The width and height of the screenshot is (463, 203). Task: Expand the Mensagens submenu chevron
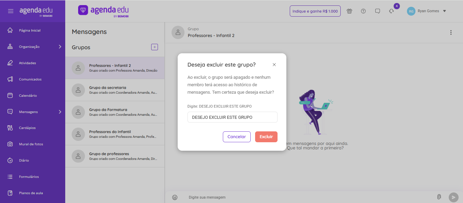pos(60,112)
